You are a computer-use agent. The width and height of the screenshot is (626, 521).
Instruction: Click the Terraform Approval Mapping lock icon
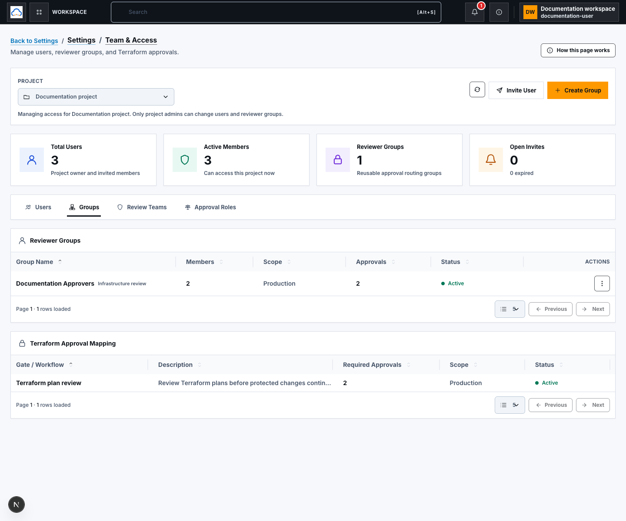(22, 343)
